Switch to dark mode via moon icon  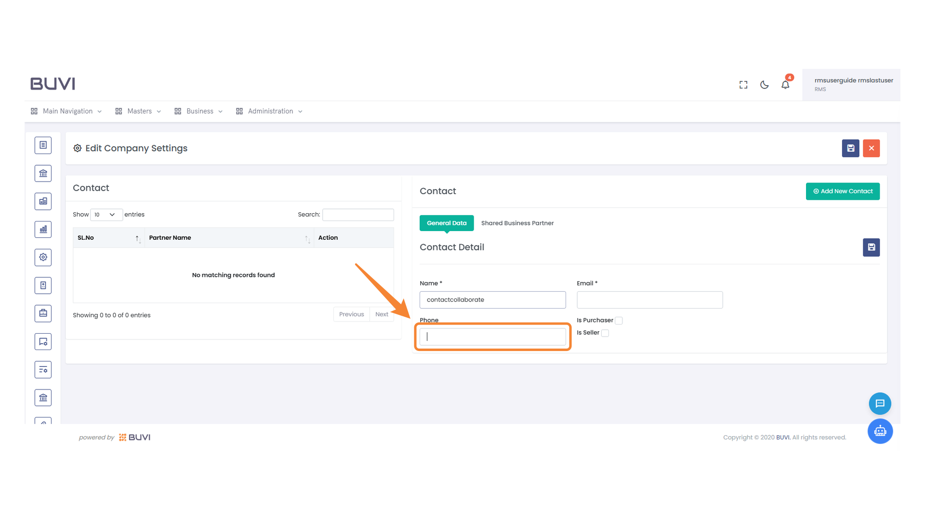[764, 85]
